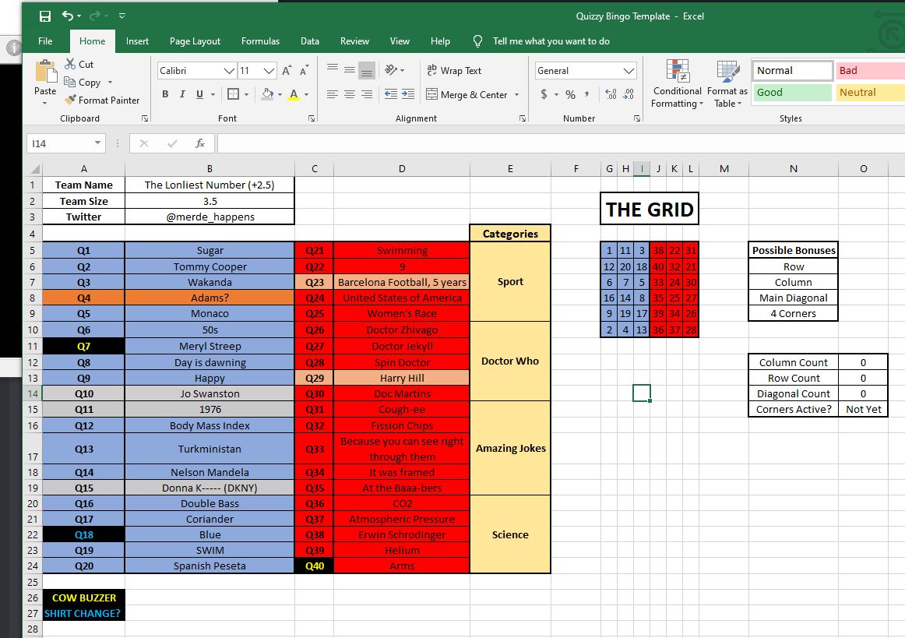Click the Insert Function fx icon

click(200, 143)
